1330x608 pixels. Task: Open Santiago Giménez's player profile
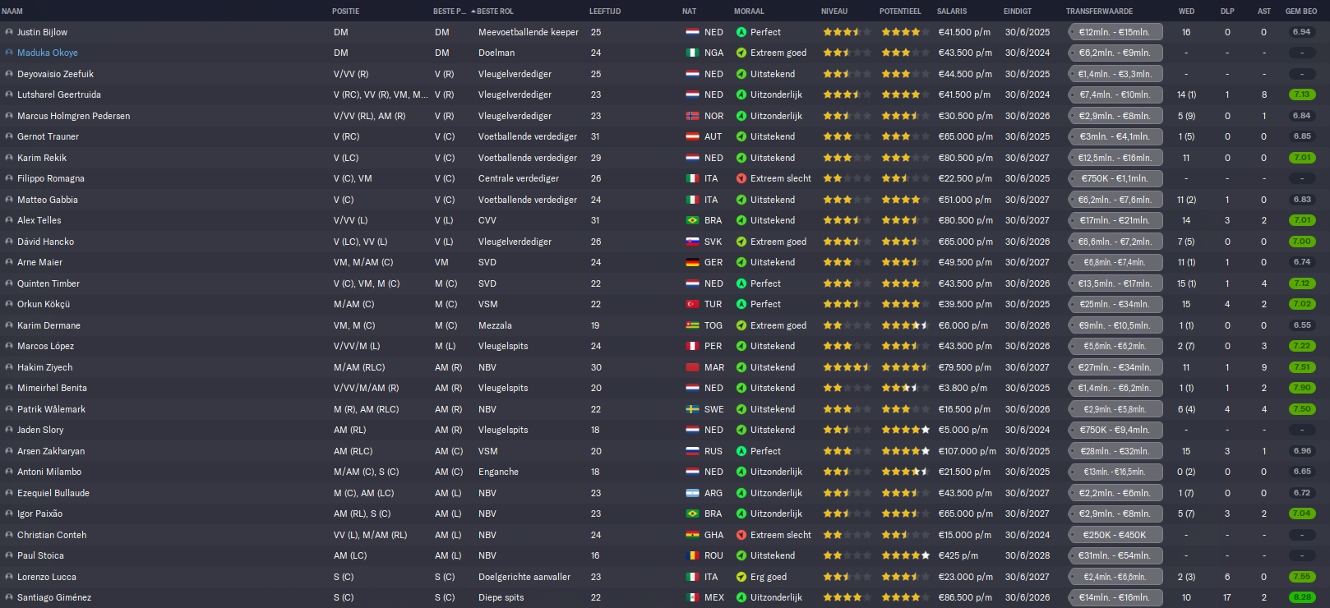tap(54, 597)
